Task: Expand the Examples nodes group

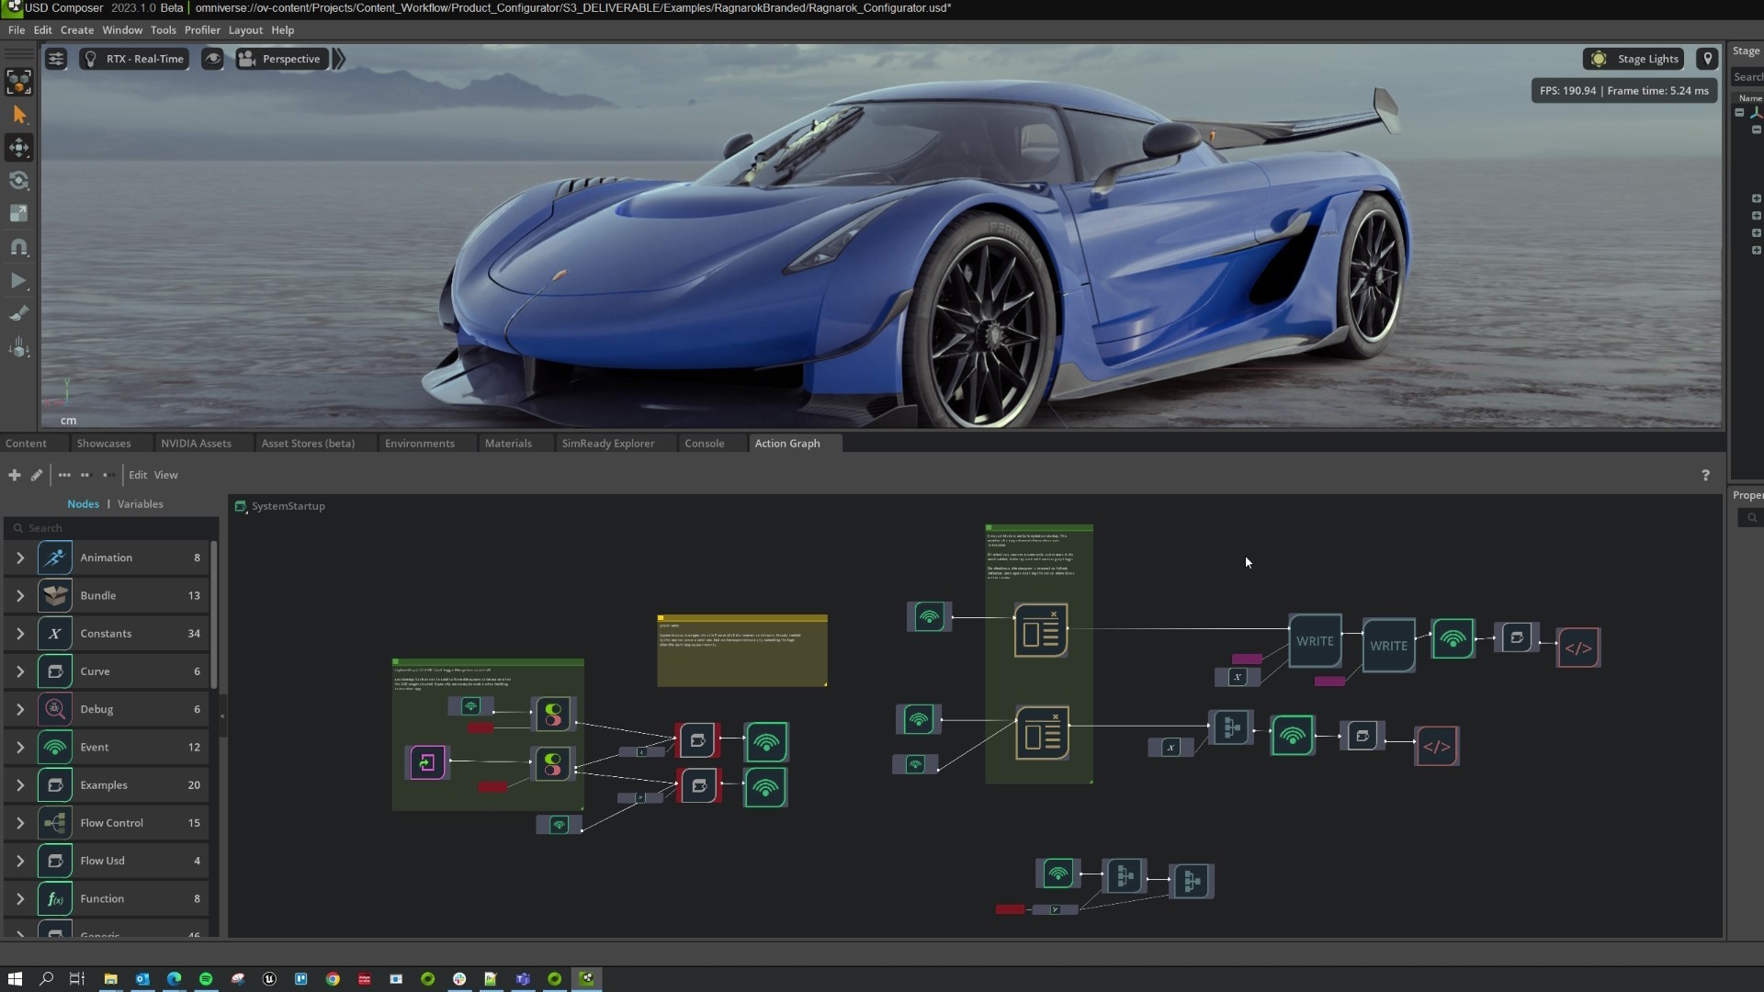Action: click(x=19, y=785)
